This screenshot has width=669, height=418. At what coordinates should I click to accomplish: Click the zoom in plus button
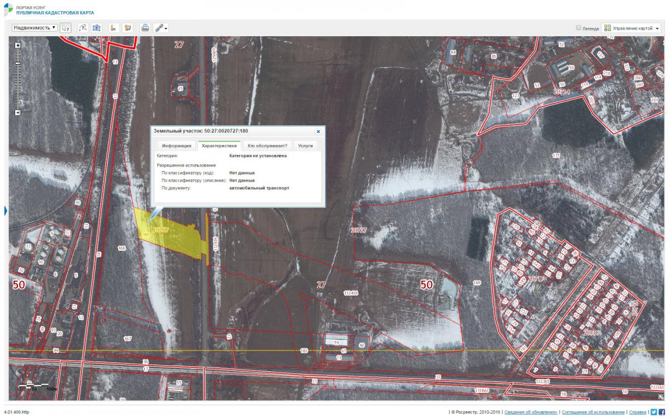pyautogui.click(x=18, y=45)
